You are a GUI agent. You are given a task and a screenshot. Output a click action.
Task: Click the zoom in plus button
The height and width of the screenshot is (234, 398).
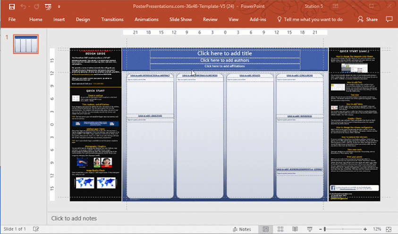click(x=365, y=229)
